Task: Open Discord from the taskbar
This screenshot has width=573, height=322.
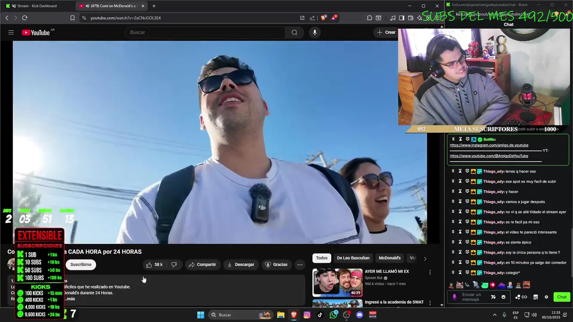Action: (359, 315)
